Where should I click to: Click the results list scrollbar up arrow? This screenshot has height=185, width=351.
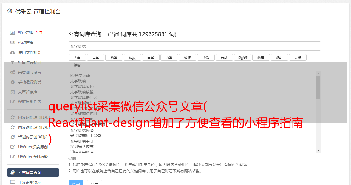click(318, 74)
